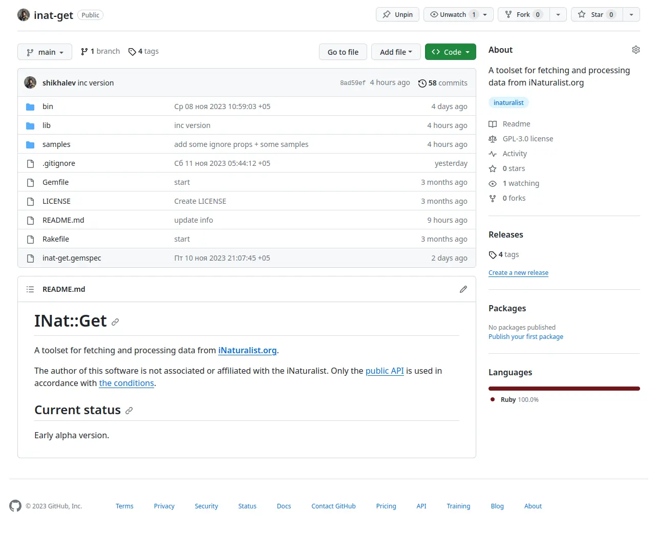Fork the repository with the Fork button

tap(523, 14)
